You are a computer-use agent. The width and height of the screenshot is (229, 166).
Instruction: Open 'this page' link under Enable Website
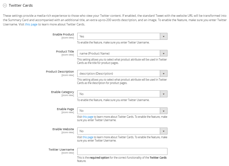(88, 137)
